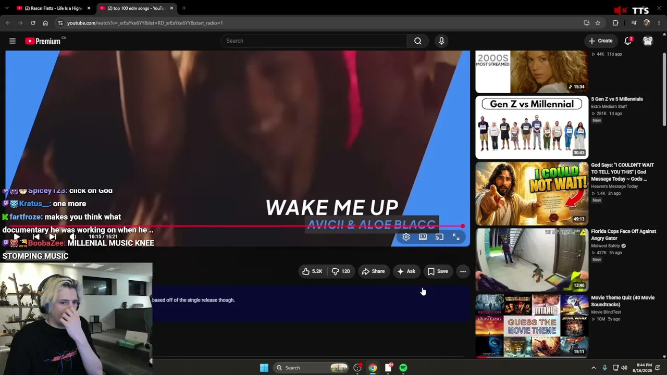
Task: Open the system tray microphone icon
Action: [x=604, y=368]
